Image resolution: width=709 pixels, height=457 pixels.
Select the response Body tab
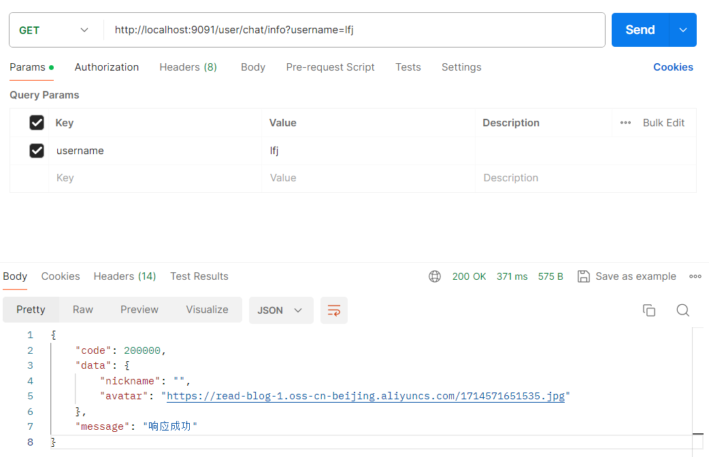tap(15, 276)
